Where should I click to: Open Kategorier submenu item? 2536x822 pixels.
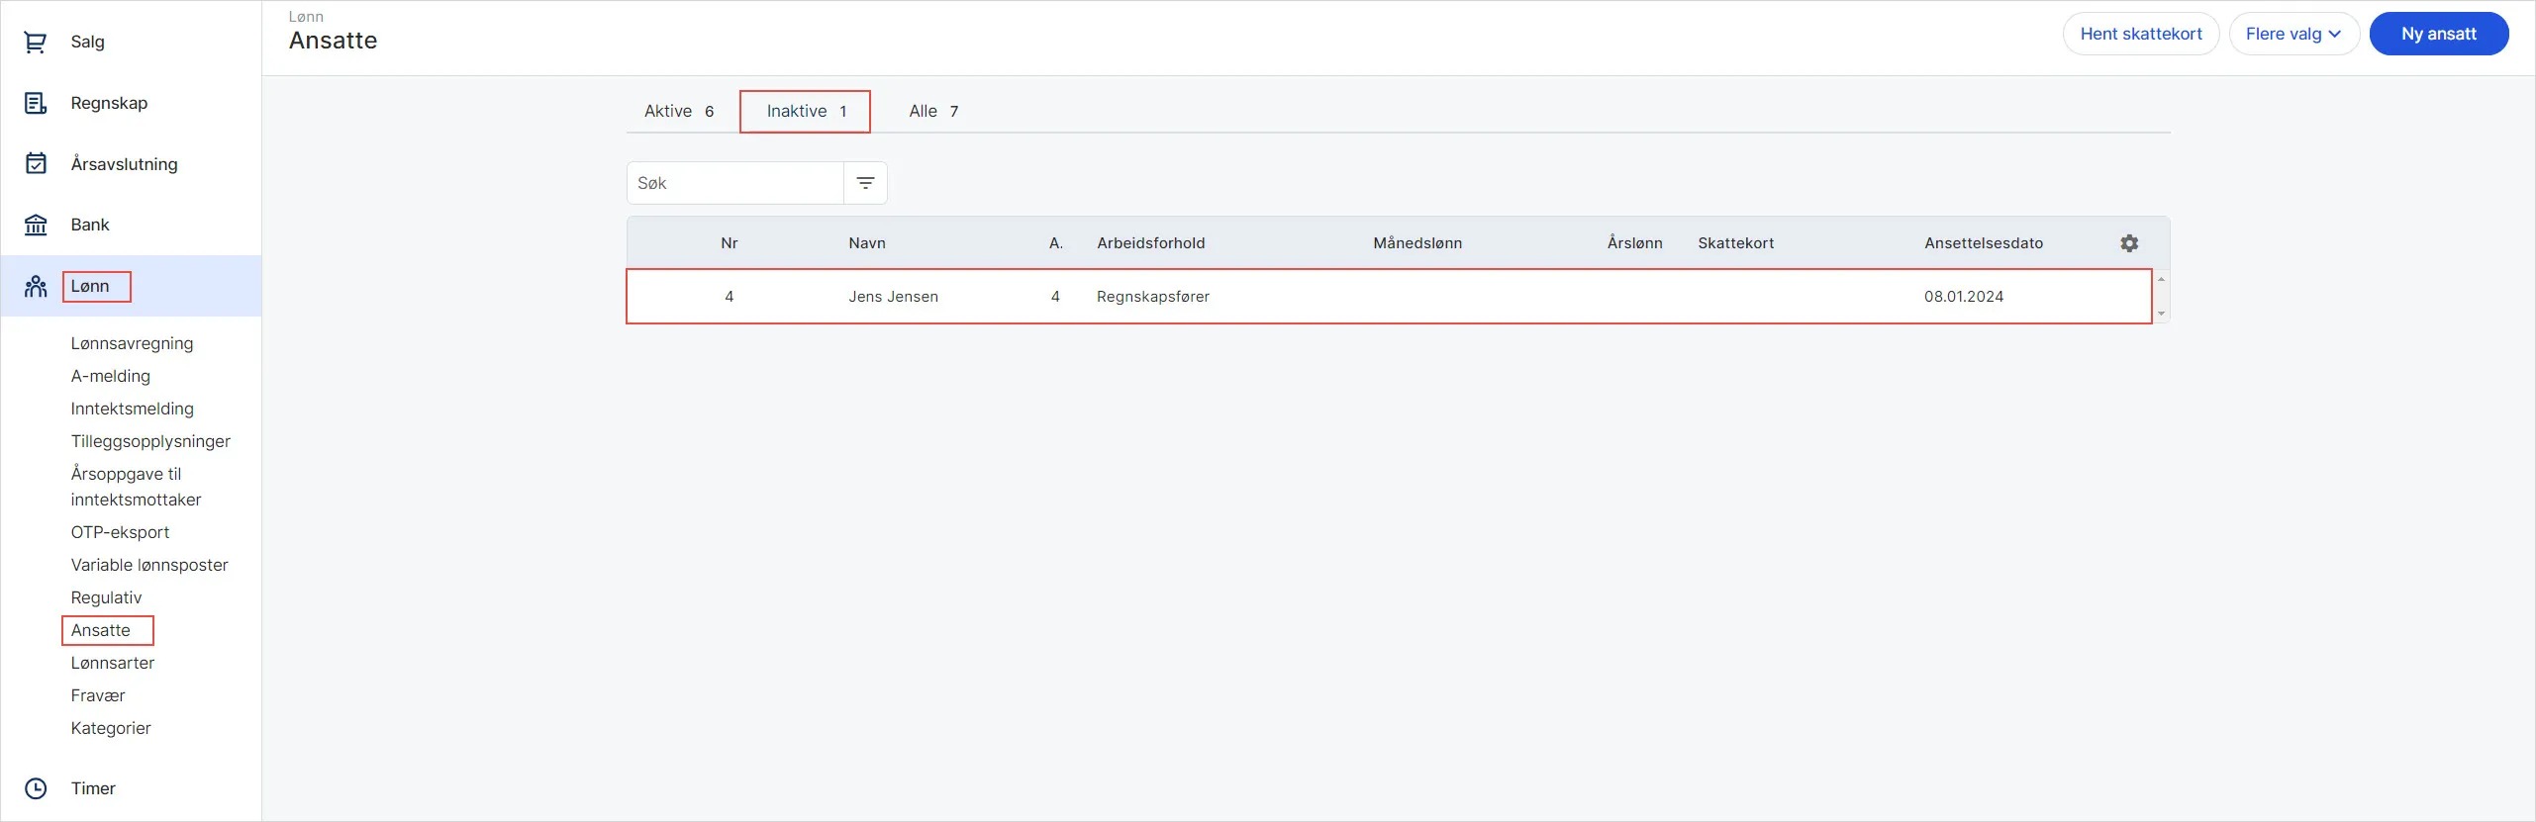(x=111, y=728)
